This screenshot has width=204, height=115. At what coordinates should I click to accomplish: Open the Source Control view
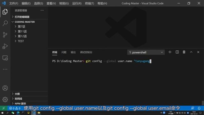point(5,35)
